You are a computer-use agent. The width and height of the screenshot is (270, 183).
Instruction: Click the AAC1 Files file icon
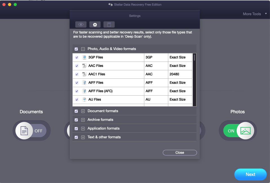[x=84, y=74]
